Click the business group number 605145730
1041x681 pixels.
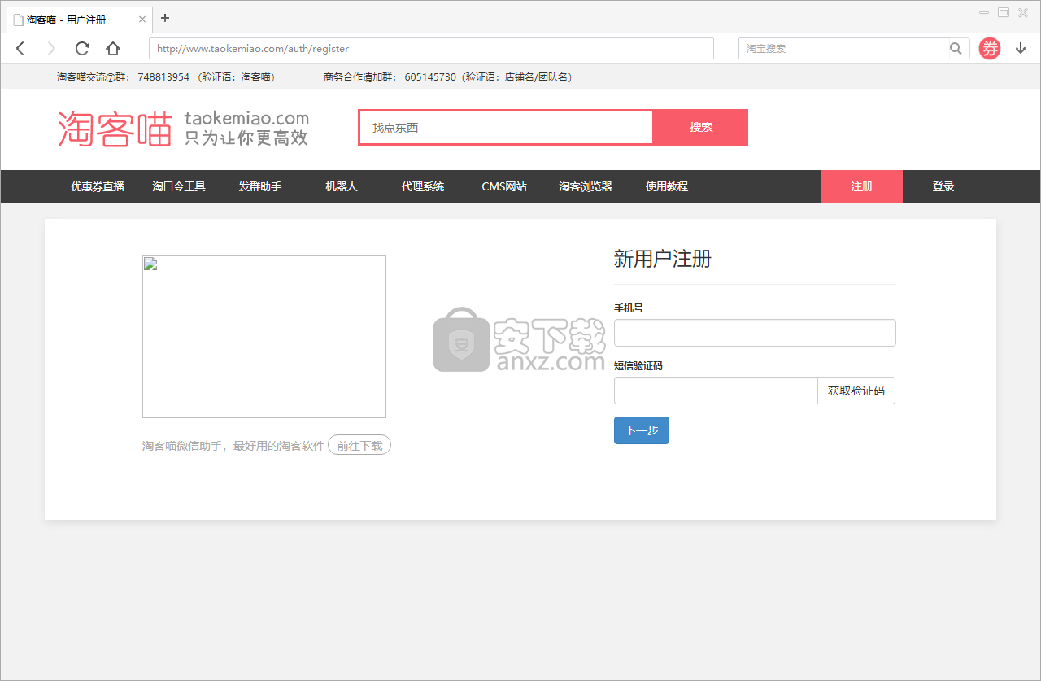click(430, 76)
